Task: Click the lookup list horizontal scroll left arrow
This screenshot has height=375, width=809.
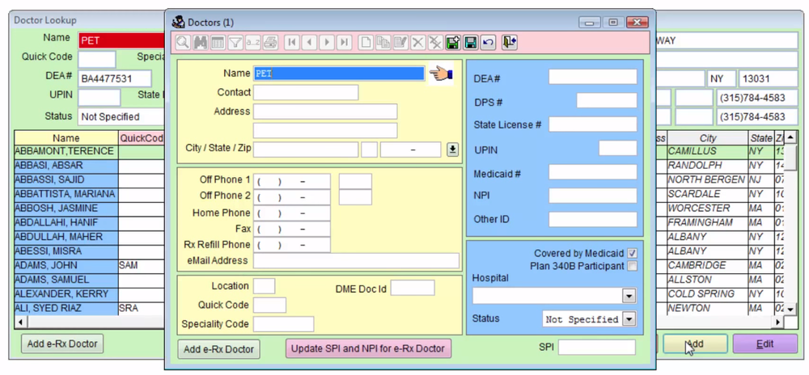Action: tap(21, 322)
